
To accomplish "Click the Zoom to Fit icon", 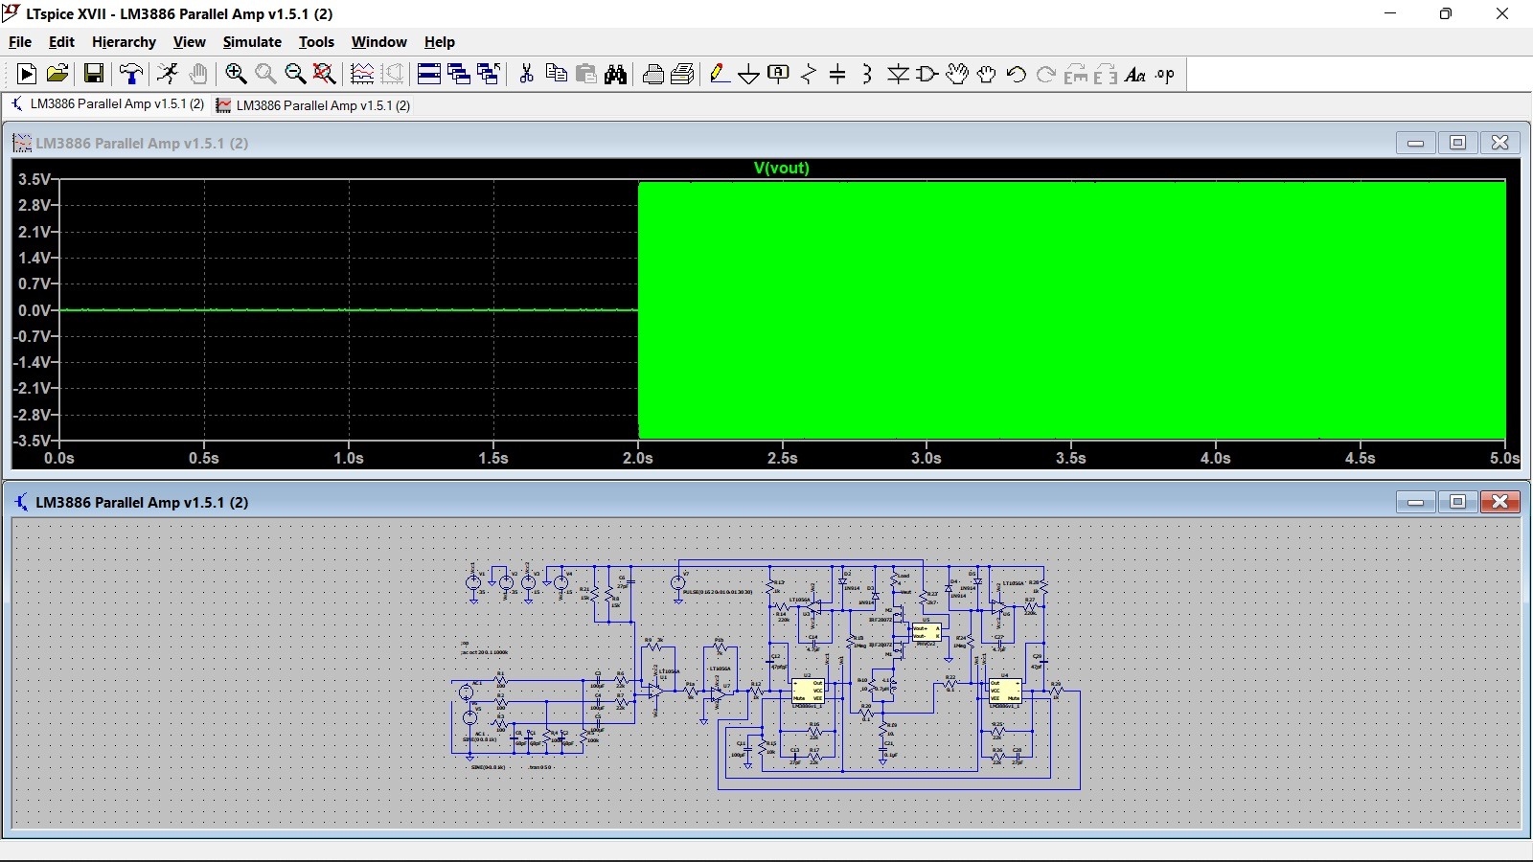I will 325,74.
